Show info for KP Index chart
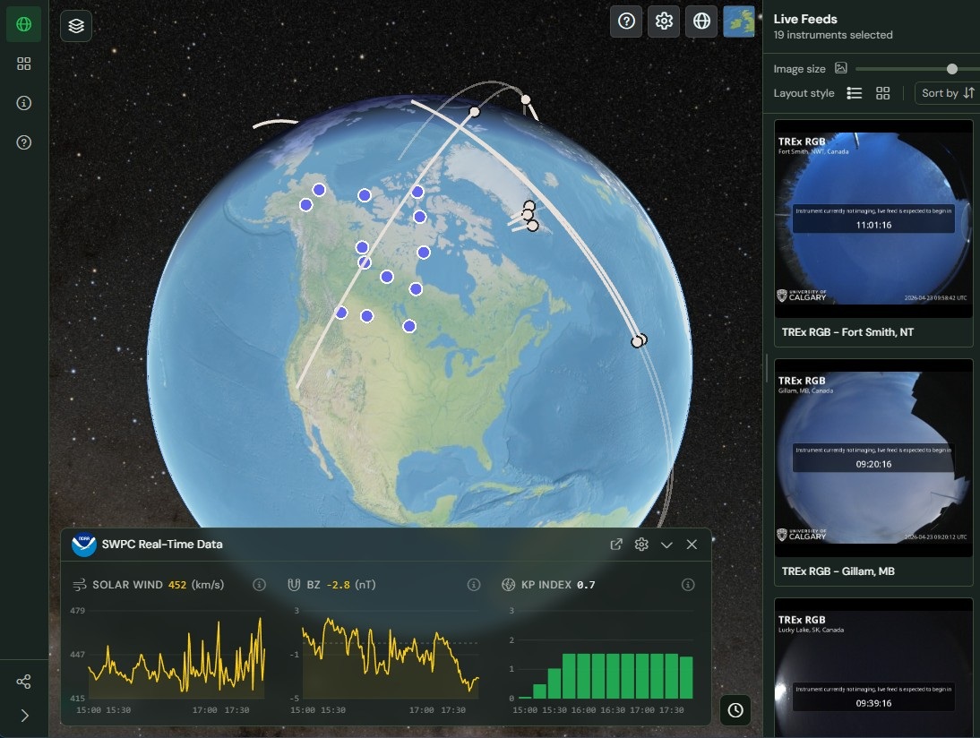Image resolution: width=980 pixels, height=738 pixels. point(688,584)
